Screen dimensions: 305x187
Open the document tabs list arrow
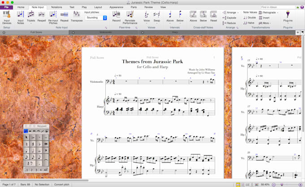click(x=303, y=32)
